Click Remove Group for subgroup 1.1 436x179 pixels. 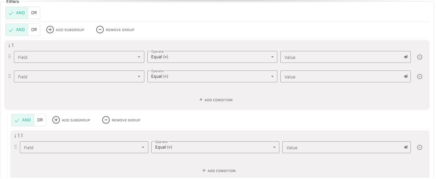121,120
